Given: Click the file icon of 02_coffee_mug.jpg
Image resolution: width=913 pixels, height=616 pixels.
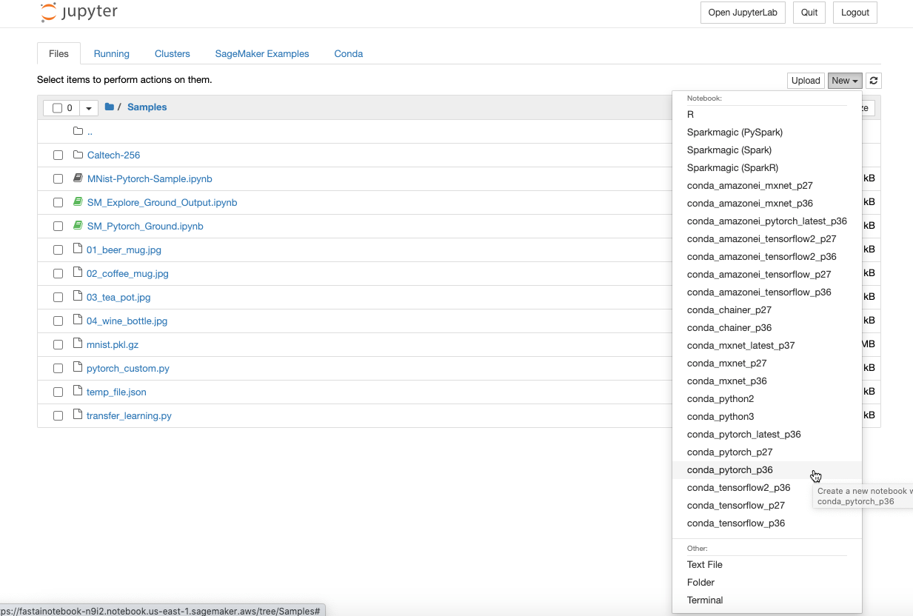Looking at the screenshot, I should click(x=78, y=273).
